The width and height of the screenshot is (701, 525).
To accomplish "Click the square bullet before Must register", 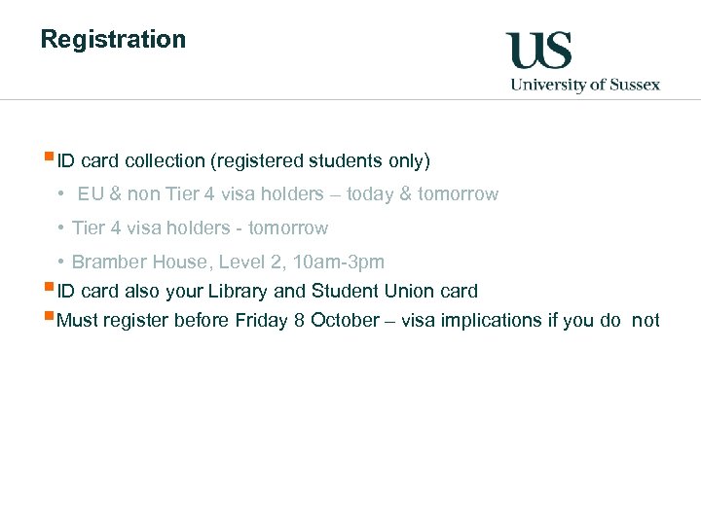I will pyautogui.click(x=51, y=317).
